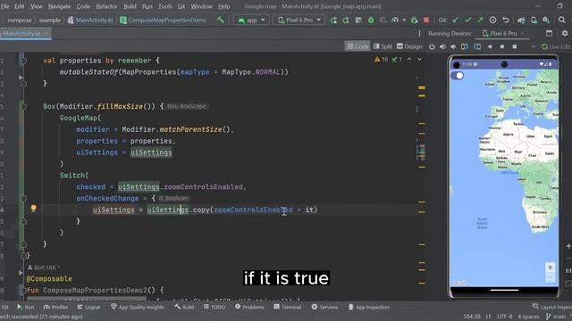The height and width of the screenshot is (321, 572).
Task: Open the Problems tool window
Action: point(249,307)
